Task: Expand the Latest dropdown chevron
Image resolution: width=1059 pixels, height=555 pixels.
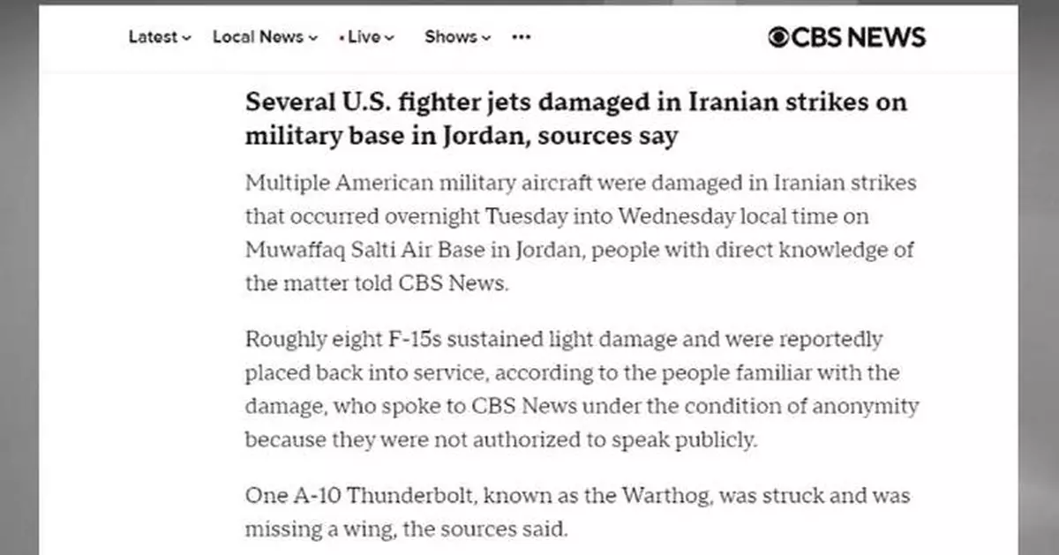Action: point(186,38)
